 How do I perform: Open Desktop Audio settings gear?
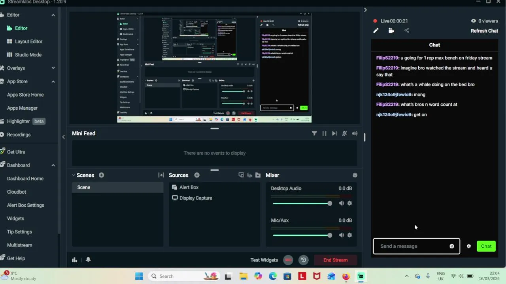pyautogui.click(x=349, y=203)
